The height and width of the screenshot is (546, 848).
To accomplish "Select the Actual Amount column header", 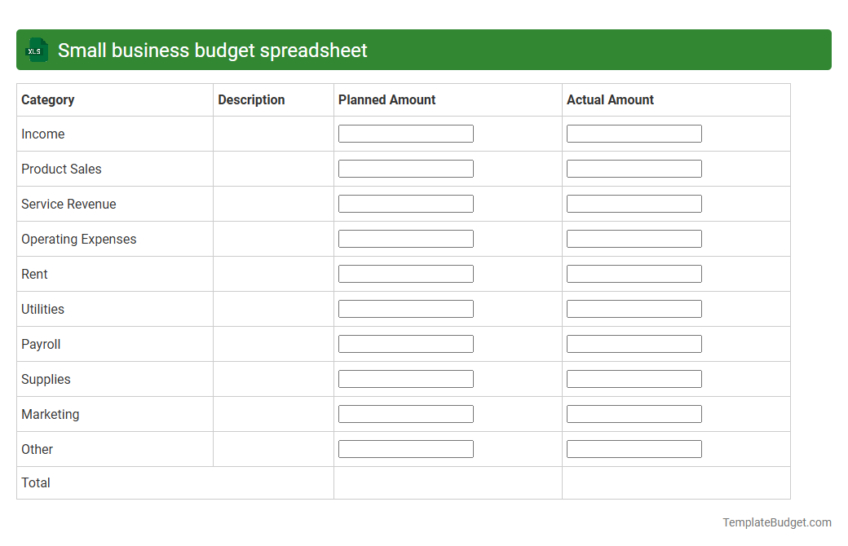I will pos(610,99).
